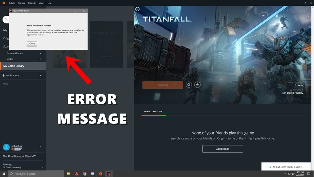Image resolution: width=314 pixels, height=177 pixels.
Task: Click the Deals sidebar item
Action: click(x=9, y=59)
